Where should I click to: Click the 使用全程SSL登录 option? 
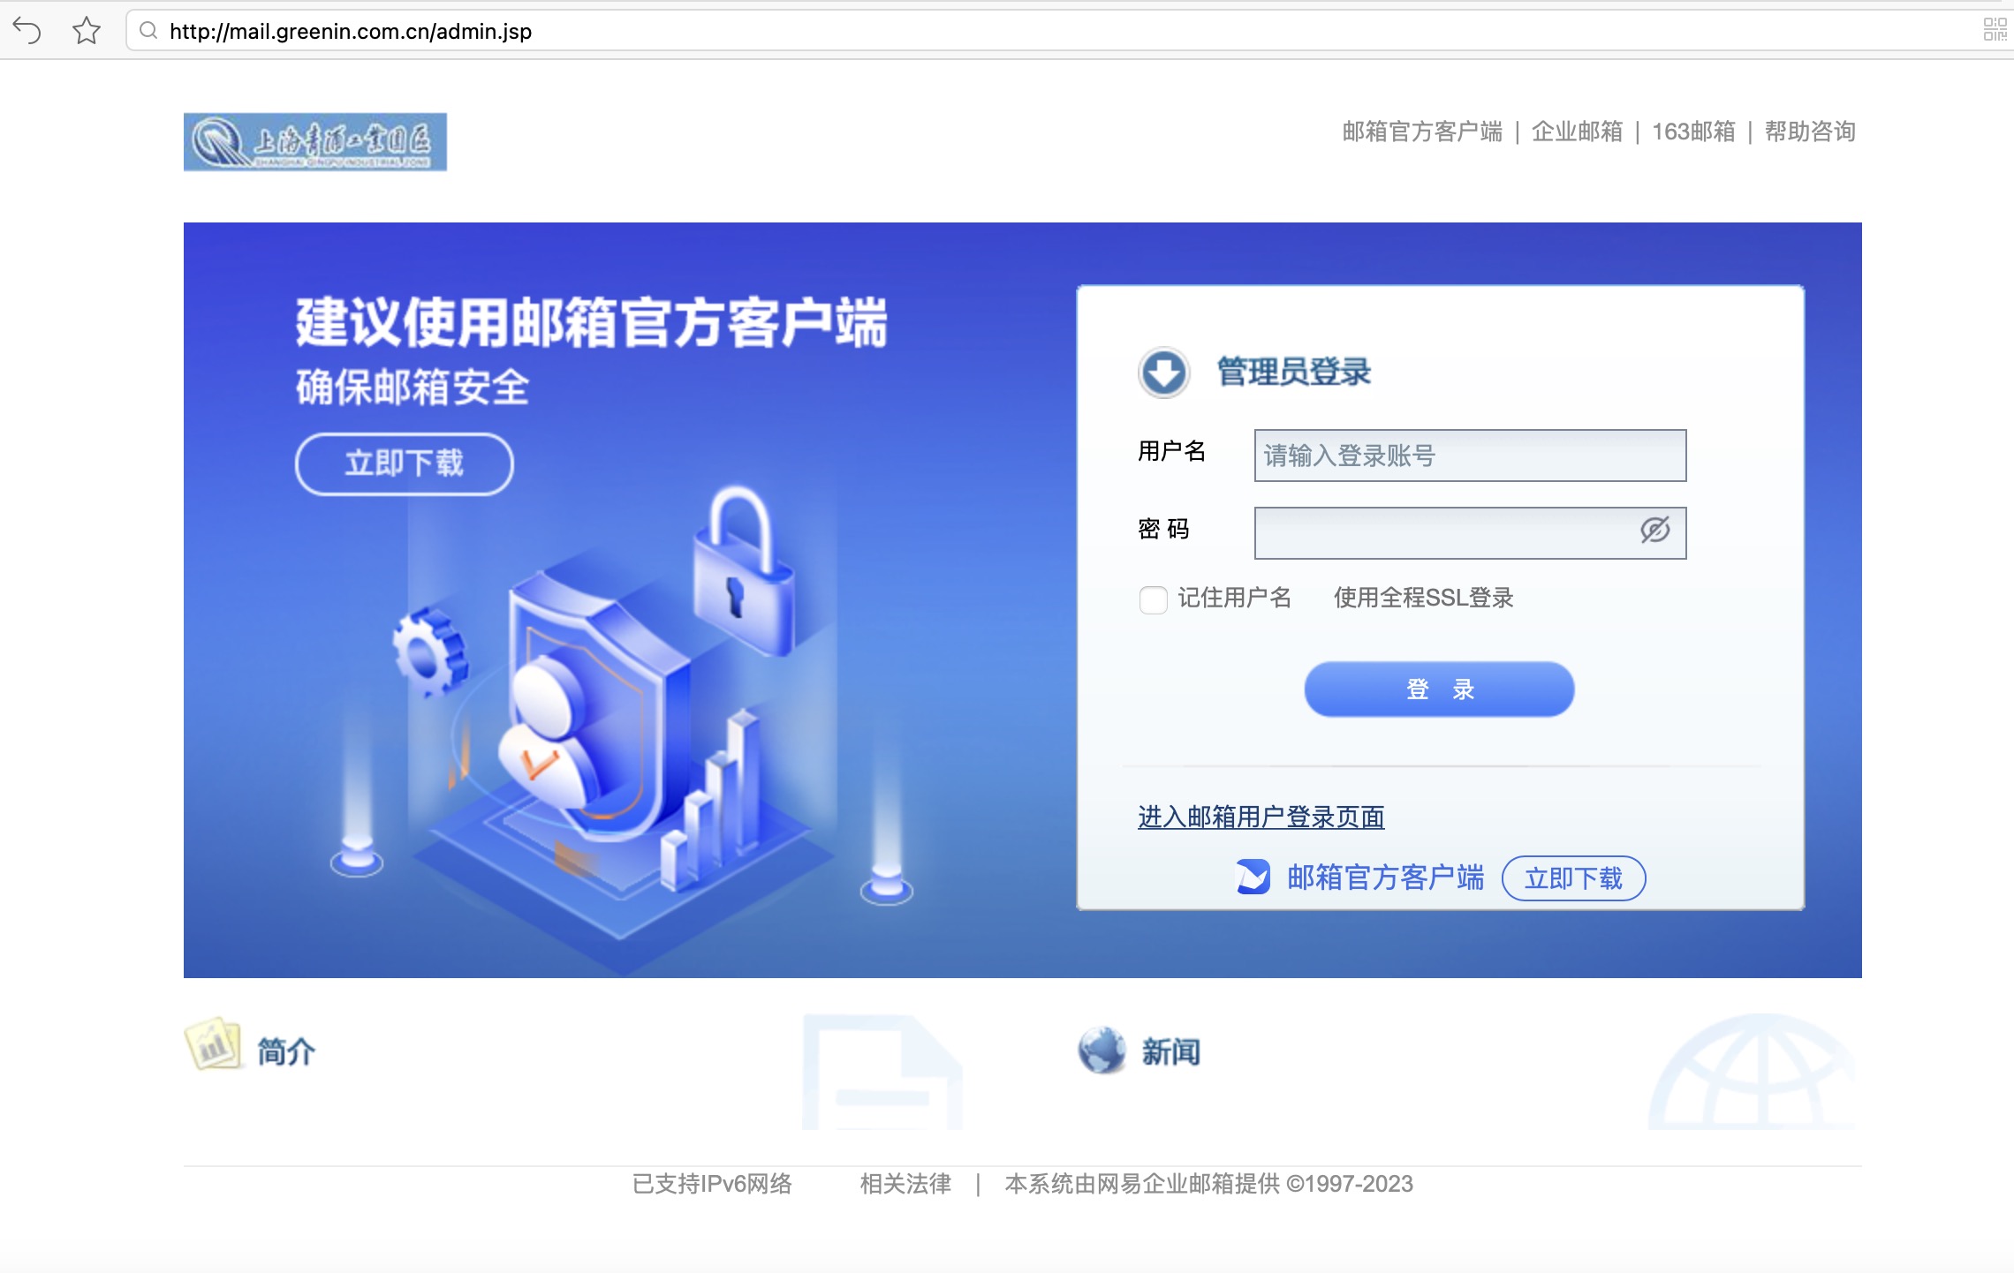(1423, 598)
